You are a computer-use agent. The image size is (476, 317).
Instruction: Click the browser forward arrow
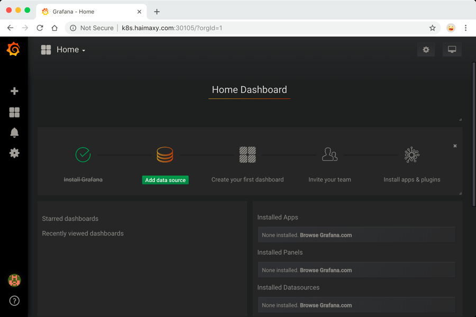[25, 28]
